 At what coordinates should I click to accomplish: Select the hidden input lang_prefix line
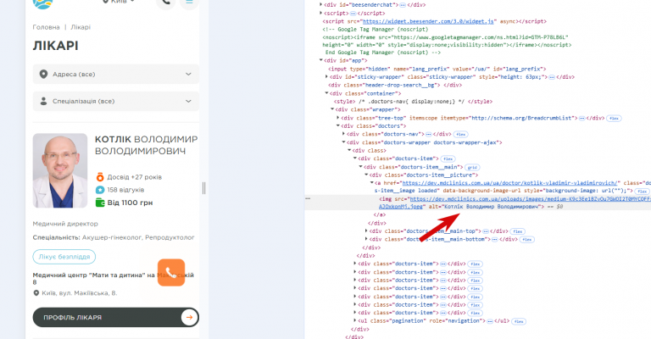tap(437, 69)
